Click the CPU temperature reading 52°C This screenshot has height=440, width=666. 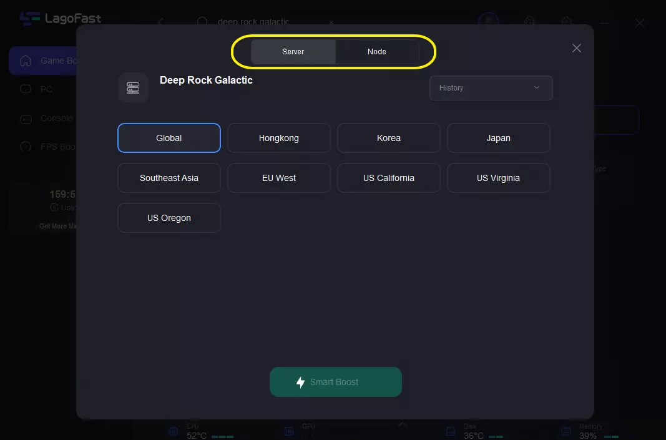coord(196,436)
